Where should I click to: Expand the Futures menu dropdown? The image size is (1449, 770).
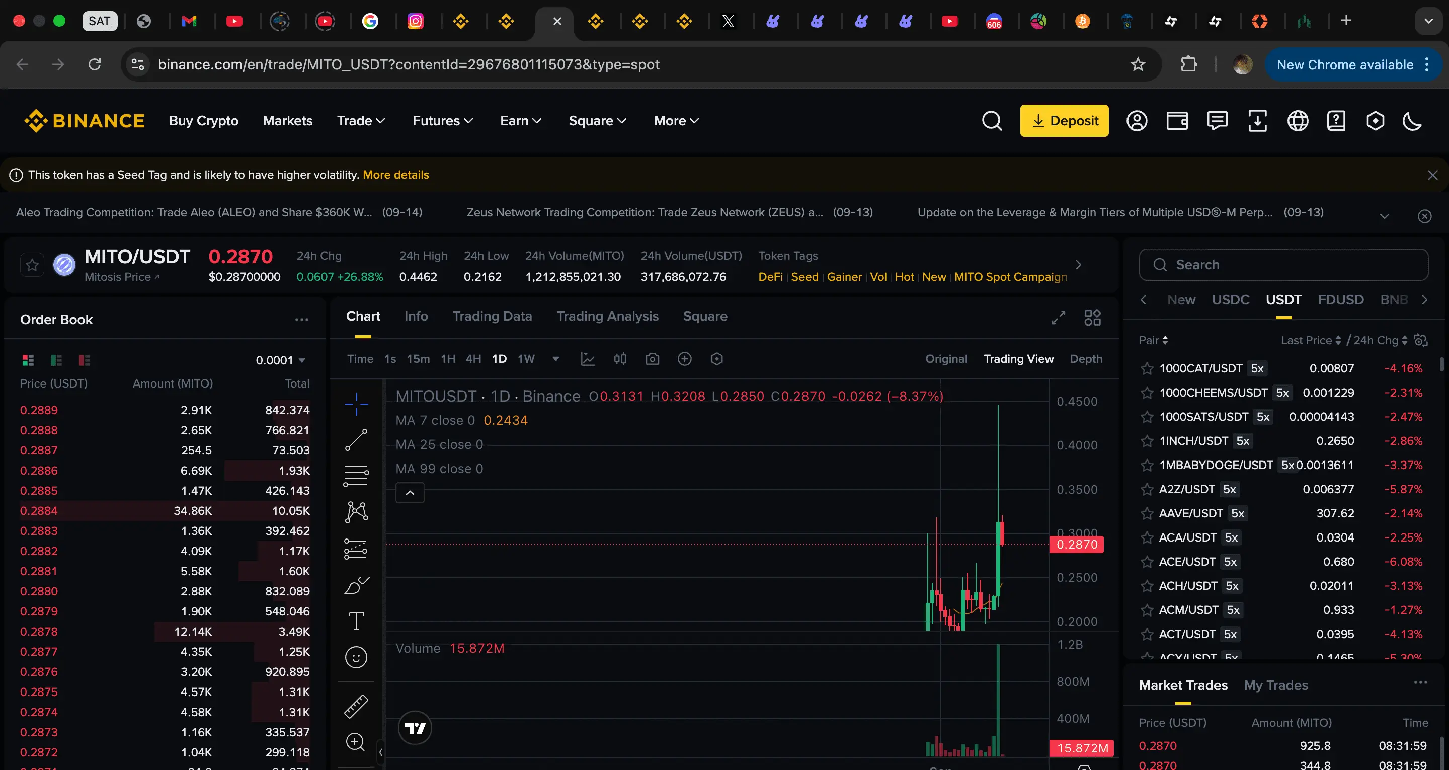coord(443,121)
